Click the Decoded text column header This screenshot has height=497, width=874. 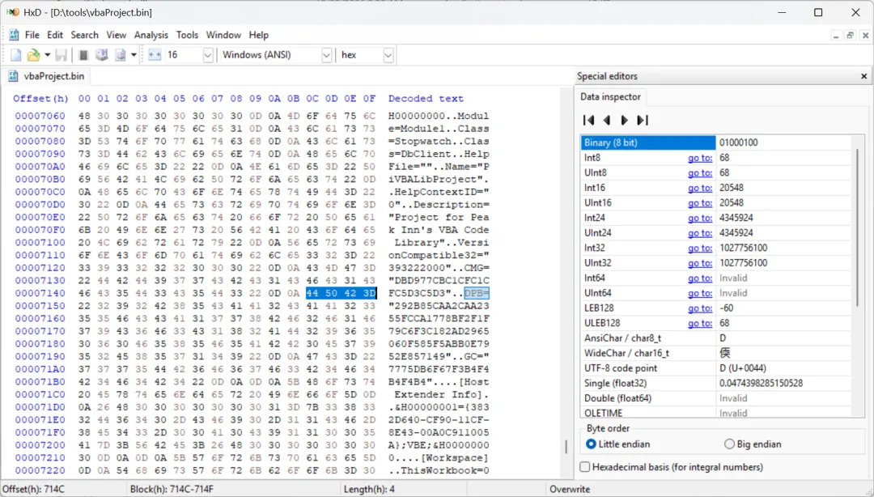(x=426, y=98)
